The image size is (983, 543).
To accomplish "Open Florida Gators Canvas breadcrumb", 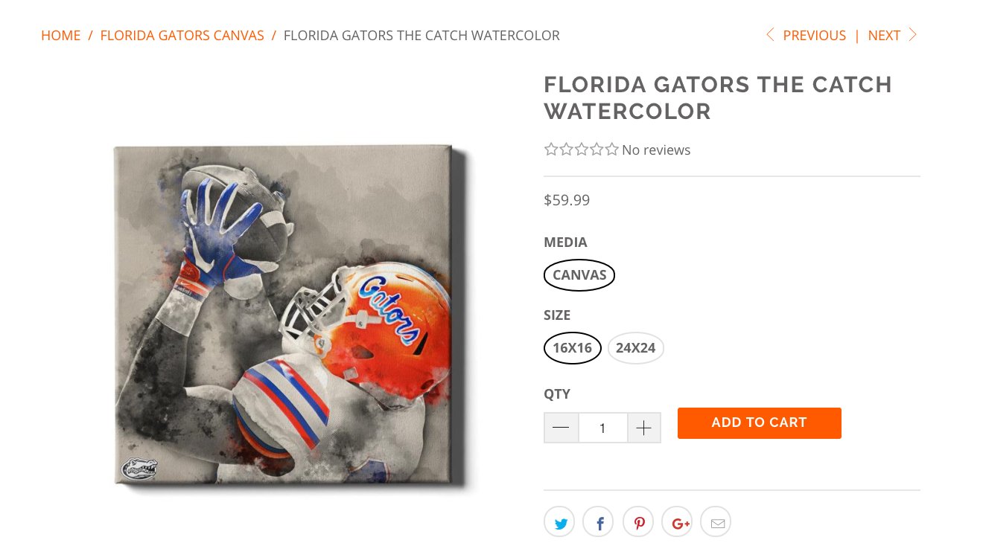I will [x=182, y=36].
